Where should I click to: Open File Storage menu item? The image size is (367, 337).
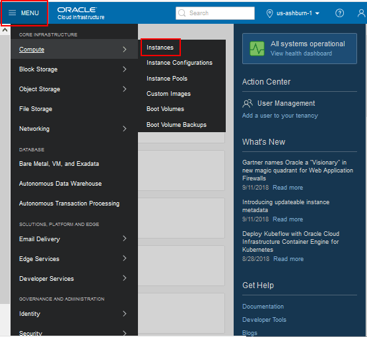tap(36, 109)
